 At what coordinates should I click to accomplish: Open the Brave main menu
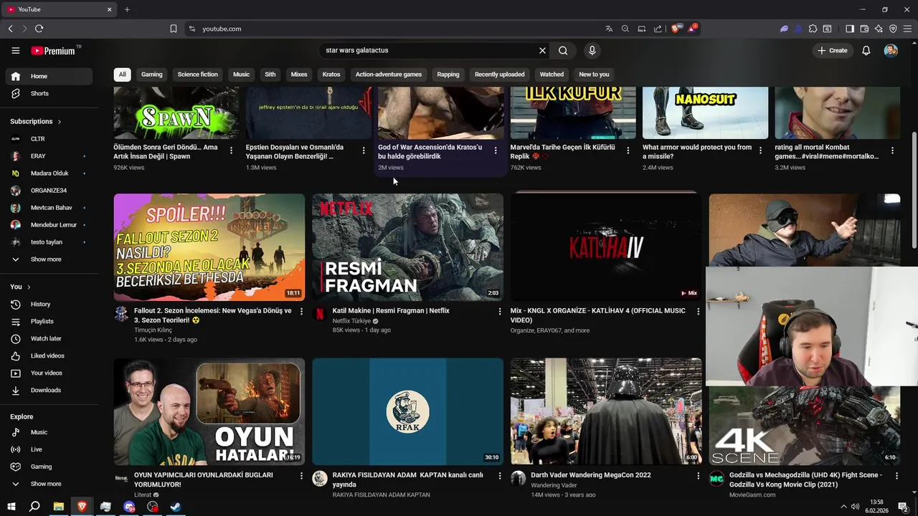click(907, 29)
